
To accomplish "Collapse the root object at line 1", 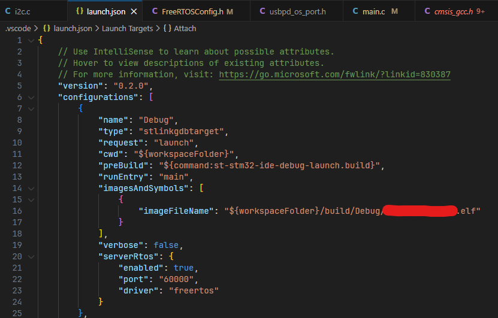I will pos(31,40).
